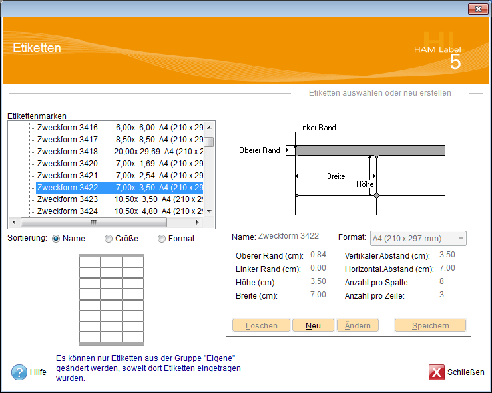
Task: Click the list's scroll up arrow
Action: (209, 127)
